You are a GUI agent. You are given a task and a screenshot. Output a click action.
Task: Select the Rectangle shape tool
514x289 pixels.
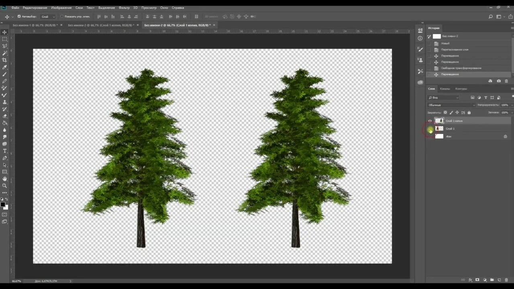[x=5, y=172]
